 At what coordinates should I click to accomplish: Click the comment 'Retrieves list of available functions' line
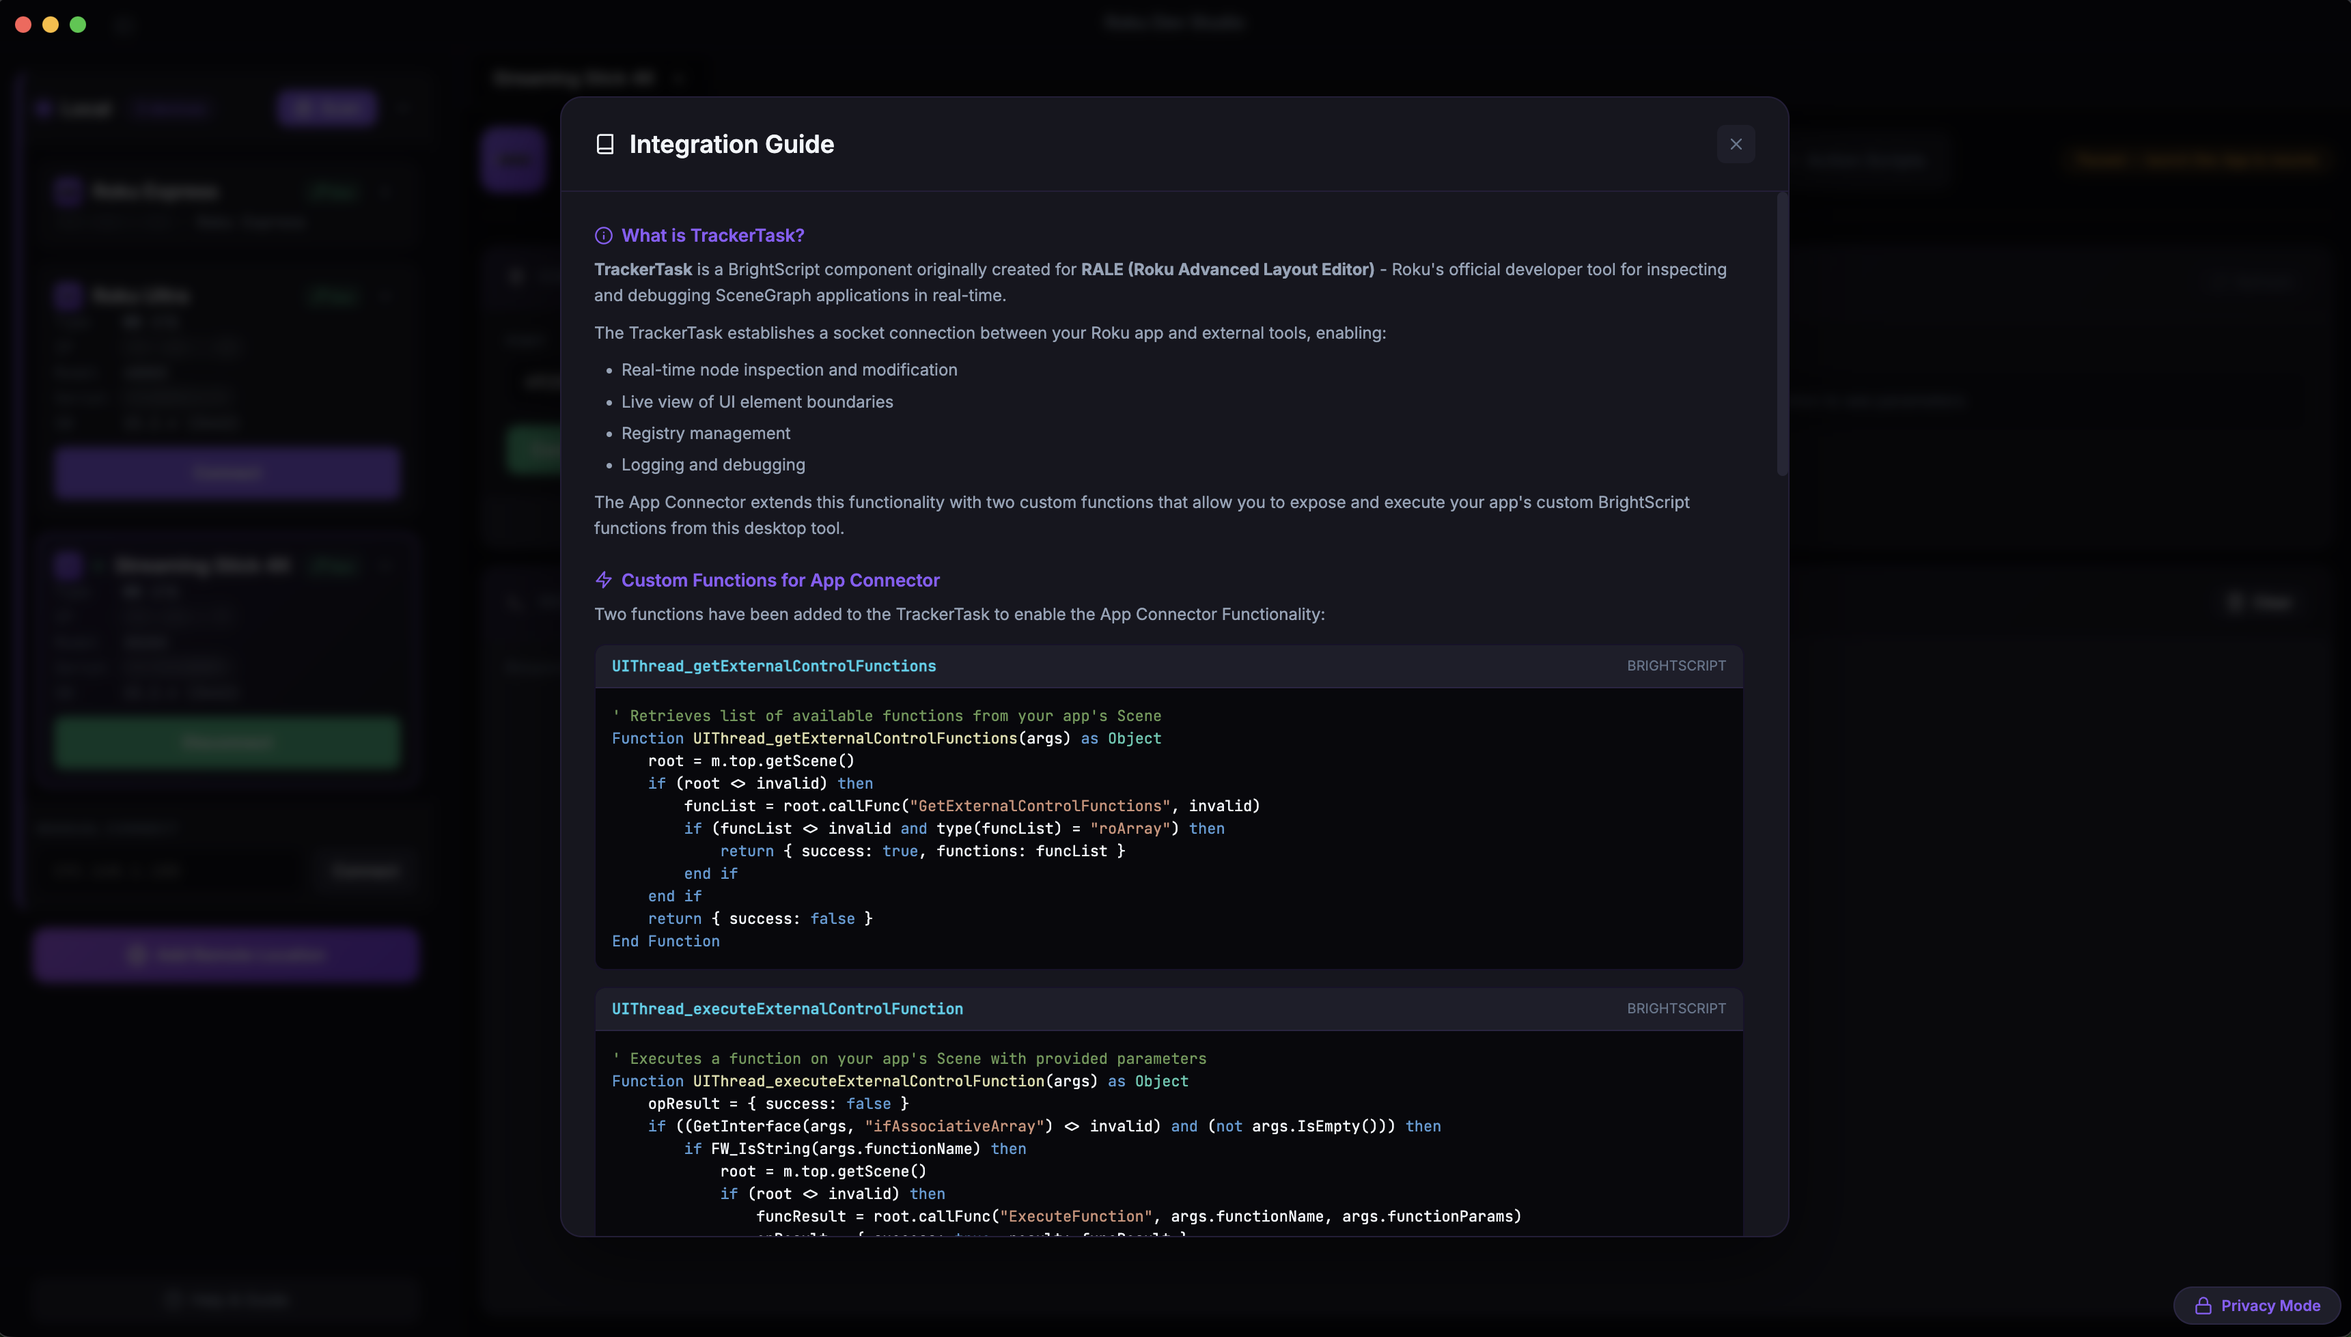886,716
